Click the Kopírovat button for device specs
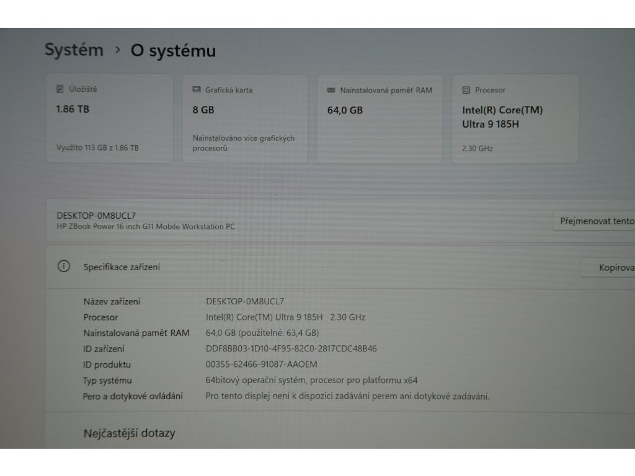 point(608,268)
